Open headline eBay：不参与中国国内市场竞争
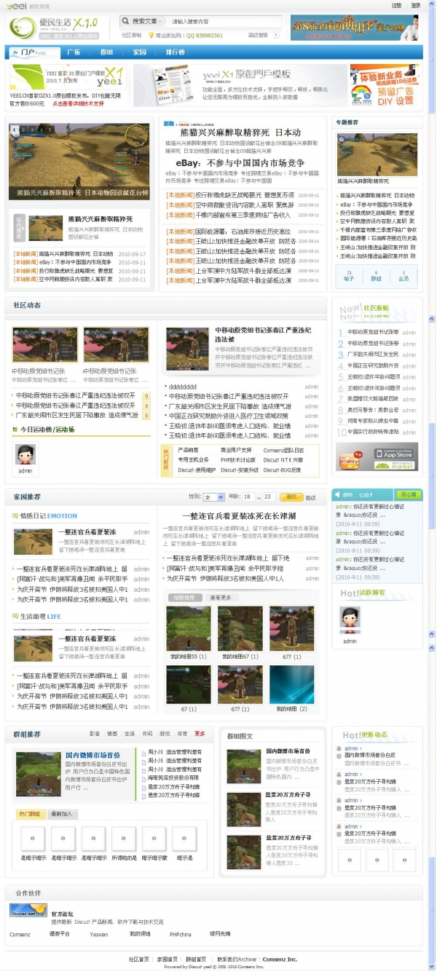The height and width of the screenshot is (977, 437). pos(240,162)
